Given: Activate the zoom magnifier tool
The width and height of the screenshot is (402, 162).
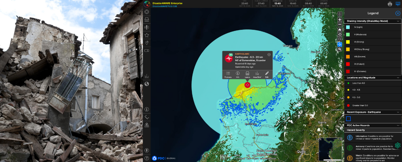Looking at the screenshot, I should [340, 49].
